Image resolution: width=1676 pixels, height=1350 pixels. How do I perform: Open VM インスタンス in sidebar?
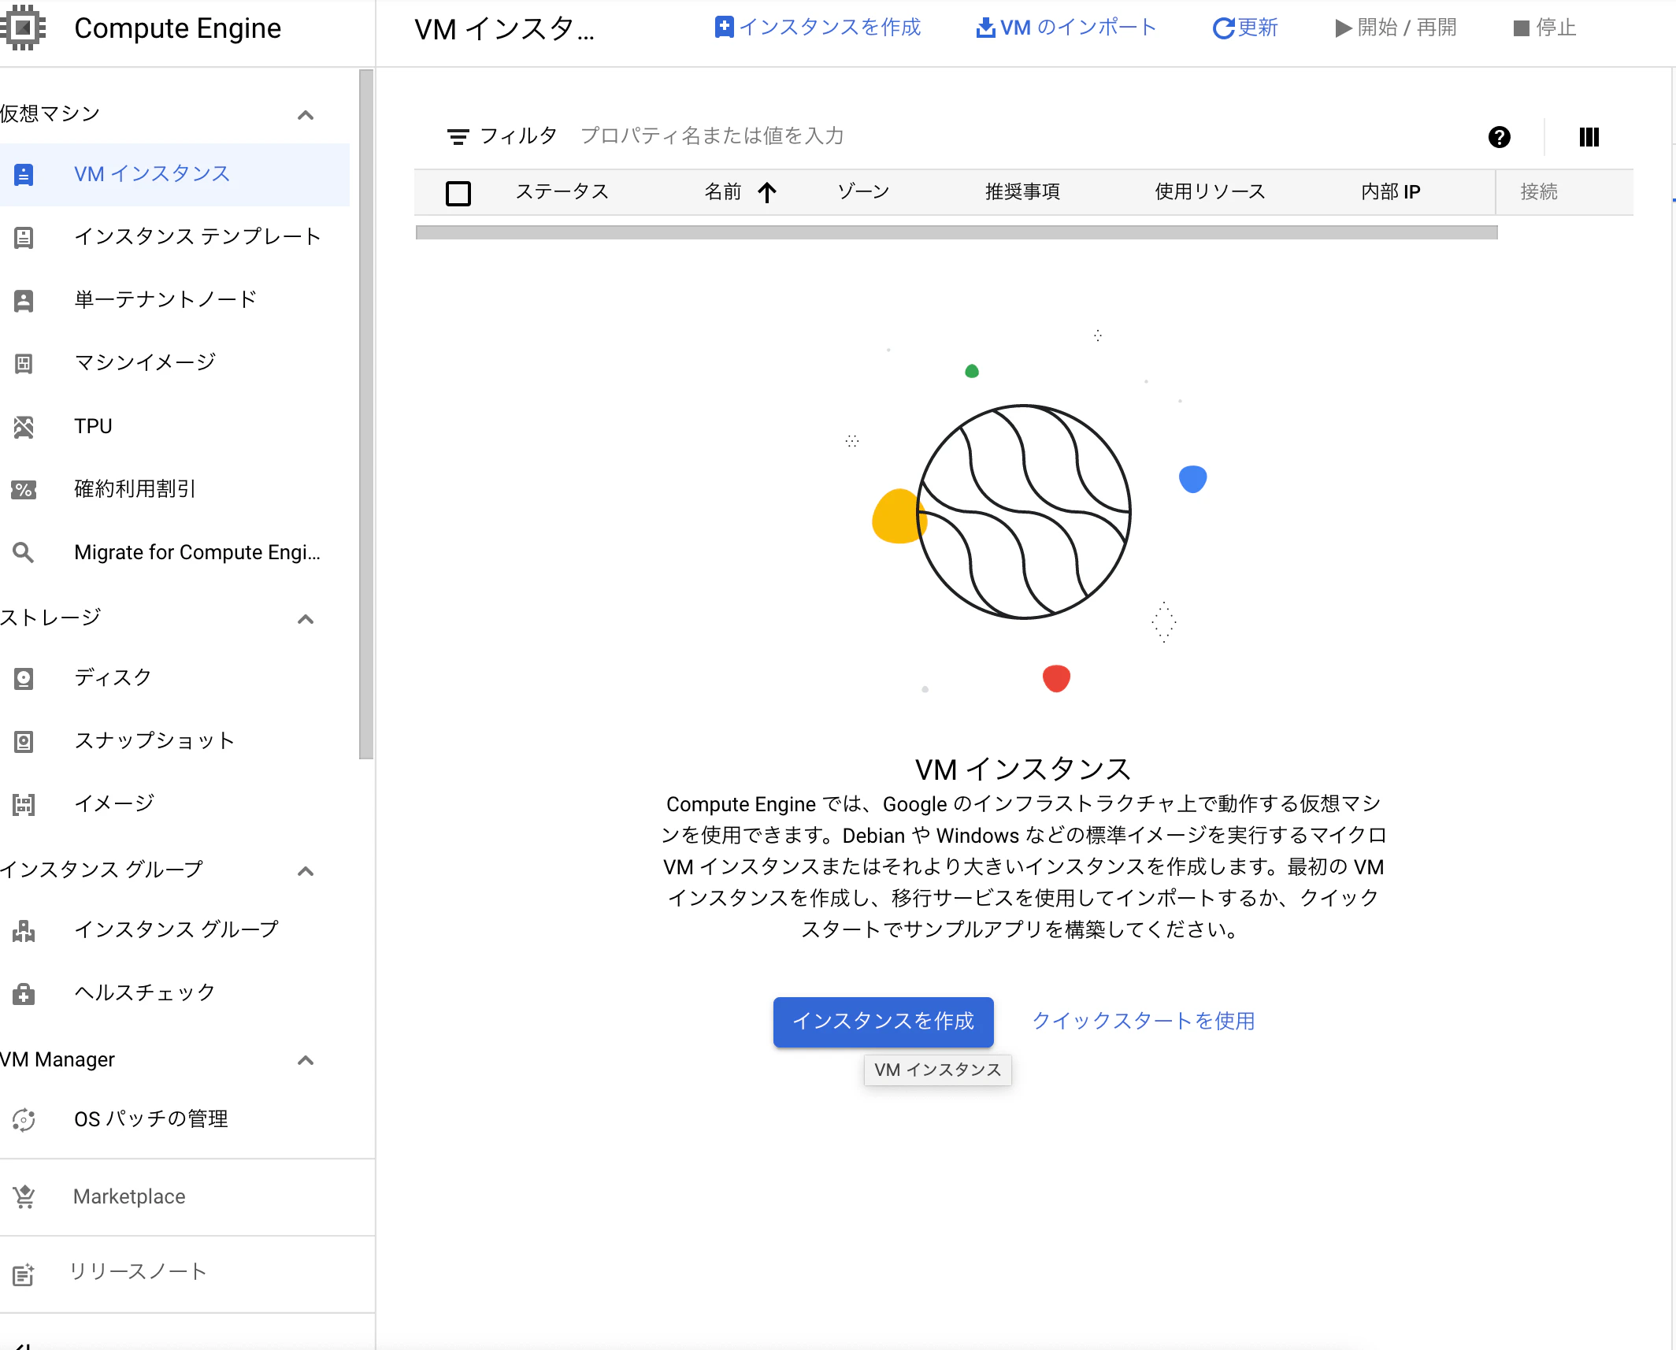[x=175, y=174]
